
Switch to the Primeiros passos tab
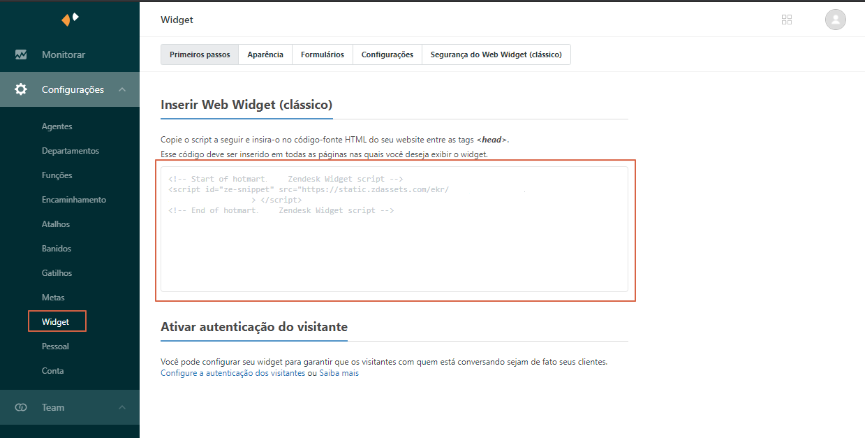200,54
